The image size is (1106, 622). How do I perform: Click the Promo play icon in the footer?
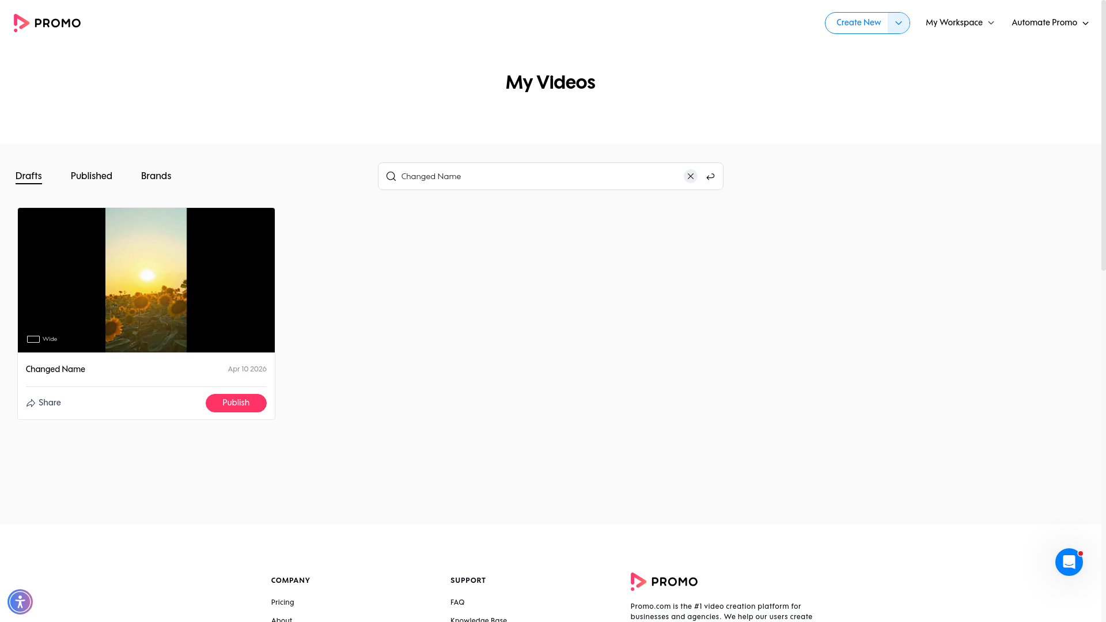click(639, 581)
